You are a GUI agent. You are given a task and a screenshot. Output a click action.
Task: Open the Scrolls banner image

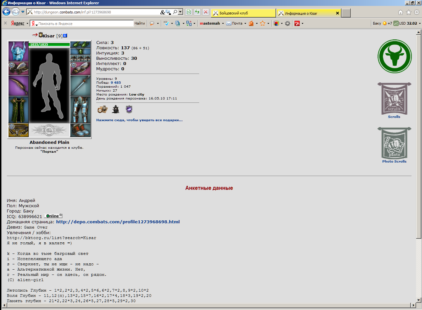394,98
